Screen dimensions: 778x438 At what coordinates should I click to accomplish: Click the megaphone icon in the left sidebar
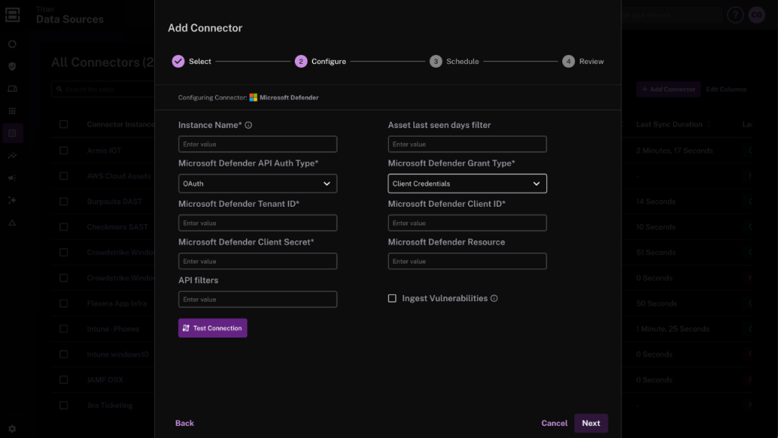pos(12,178)
